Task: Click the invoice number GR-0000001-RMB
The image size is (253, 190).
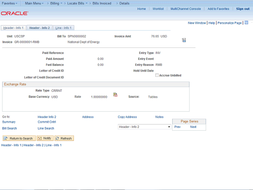Action: 27,42
